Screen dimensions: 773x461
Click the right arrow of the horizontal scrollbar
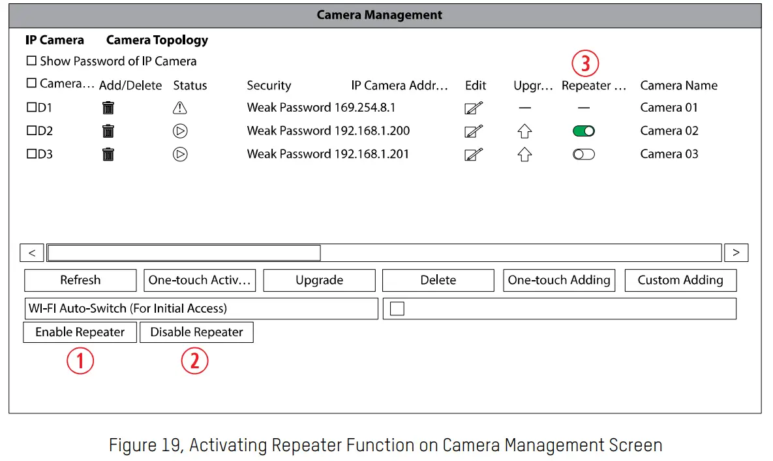point(736,253)
